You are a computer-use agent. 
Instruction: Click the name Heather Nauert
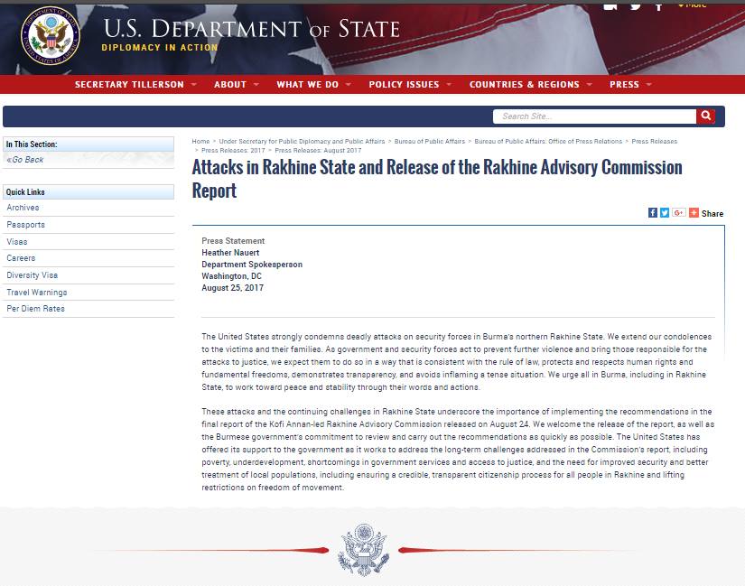point(230,252)
